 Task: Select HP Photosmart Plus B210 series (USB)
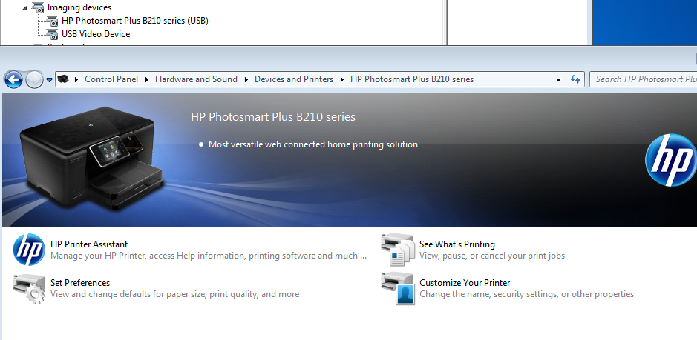[135, 21]
